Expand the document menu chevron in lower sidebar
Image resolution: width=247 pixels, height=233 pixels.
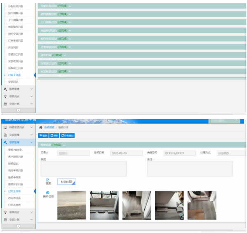point(32,135)
